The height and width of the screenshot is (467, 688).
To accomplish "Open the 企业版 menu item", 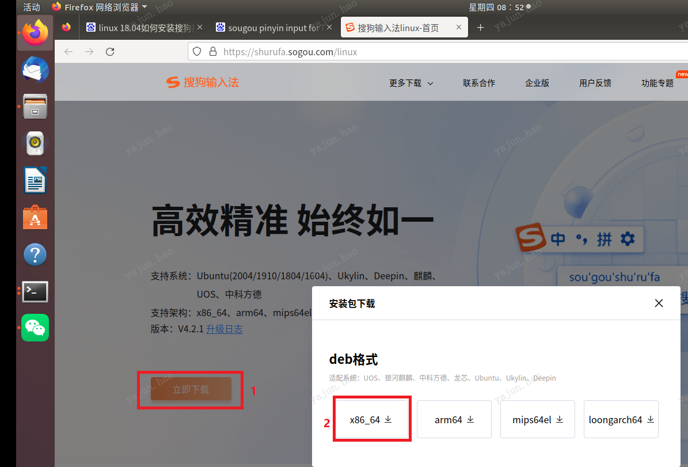I will pyautogui.click(x=537, y=83).
